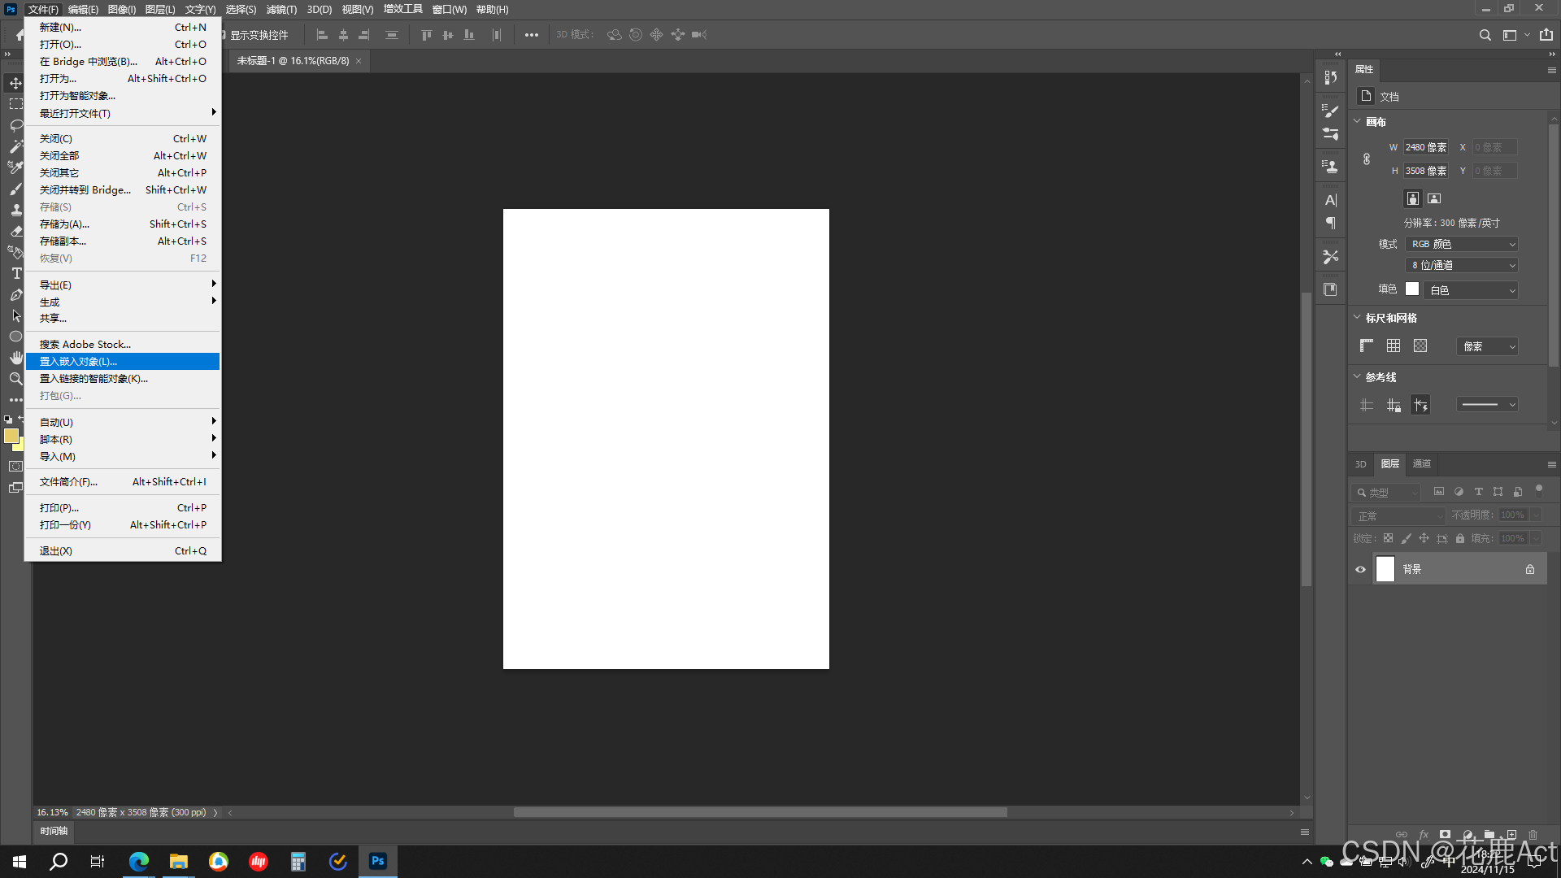This screenshot has height=878, width=1561.
Task: Select the Zoom tool
Action: [16, 379]
